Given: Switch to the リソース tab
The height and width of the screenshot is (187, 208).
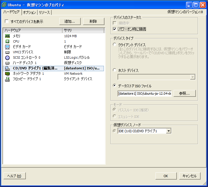Looking at the screenshot, I should [44, 13].
